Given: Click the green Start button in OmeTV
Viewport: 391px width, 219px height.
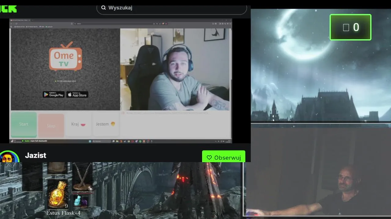Looking at the screenshot, I should pos(24,124).
